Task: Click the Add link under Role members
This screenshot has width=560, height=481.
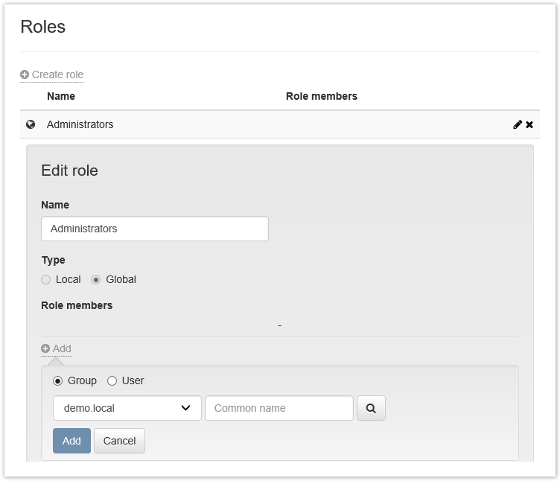Action: click(62, 348)
